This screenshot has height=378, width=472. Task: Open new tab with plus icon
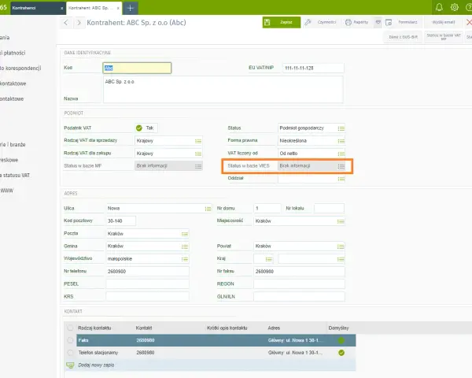(131, 8)
